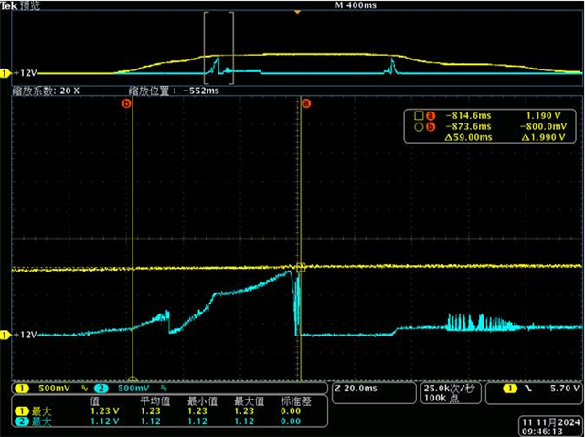The width and height of the screenshot is (585, 437).
Task: Select the zoom window bracket in the overview
Action: click(218, 48)
